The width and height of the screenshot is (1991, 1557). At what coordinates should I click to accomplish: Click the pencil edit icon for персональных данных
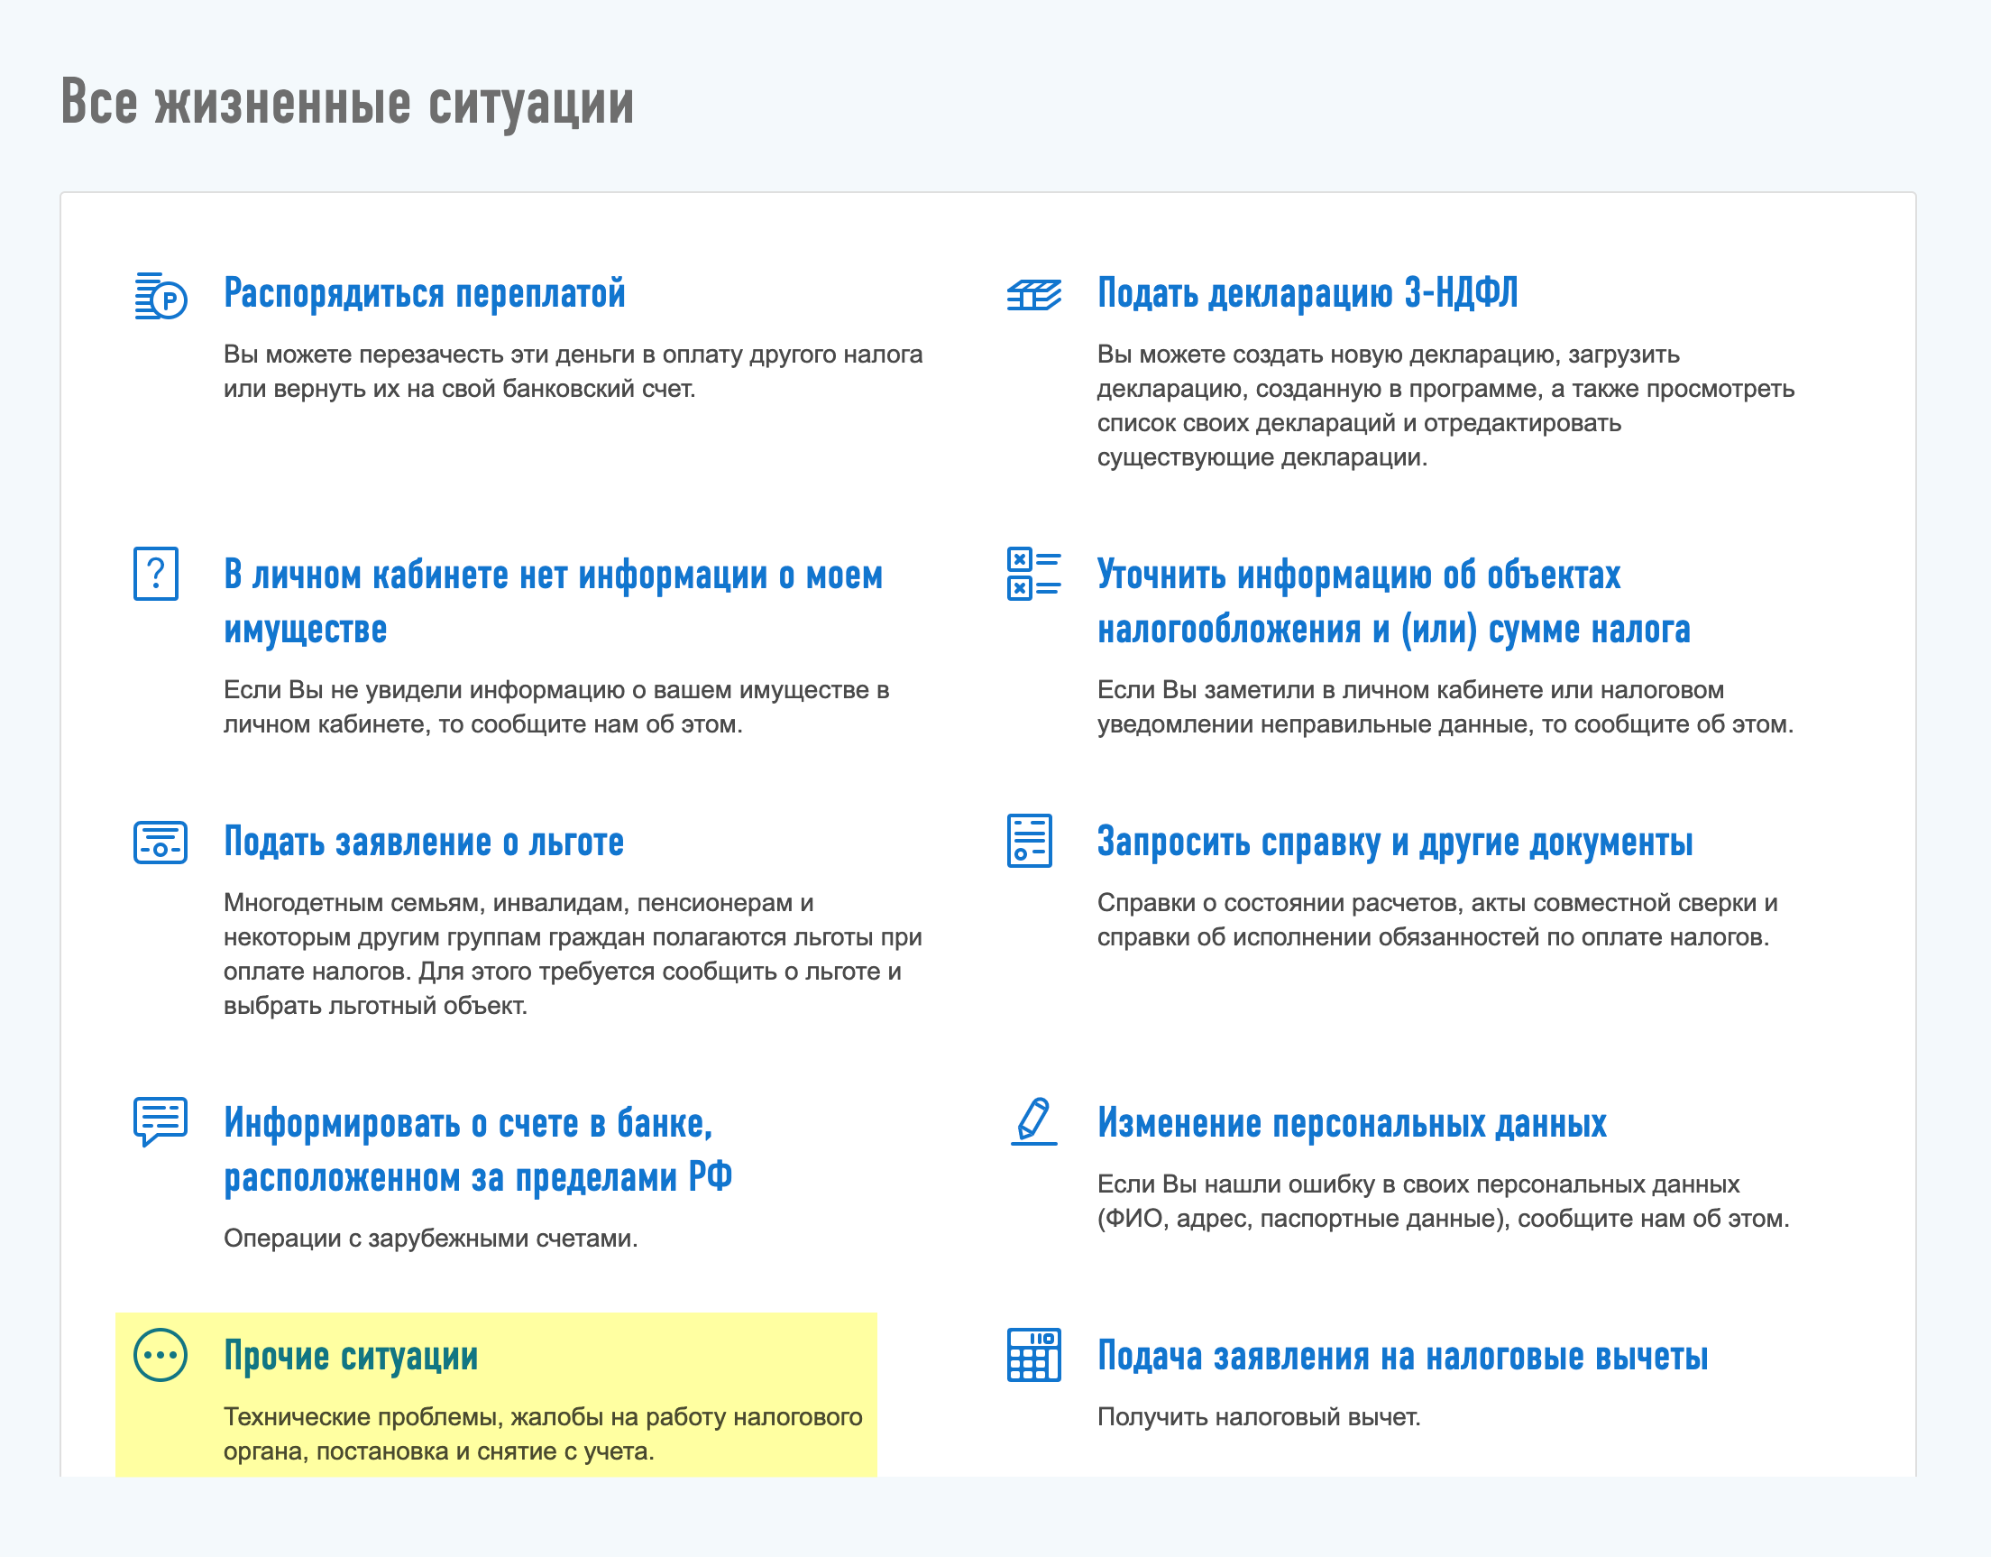(x=1033, y=1121)
